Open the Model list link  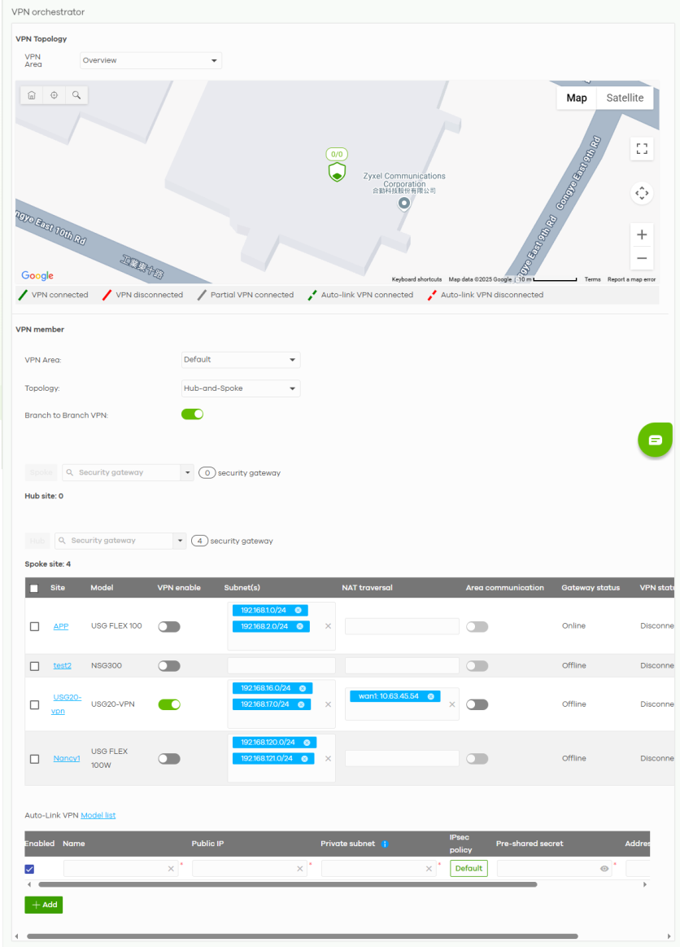[x=98, y=815]
